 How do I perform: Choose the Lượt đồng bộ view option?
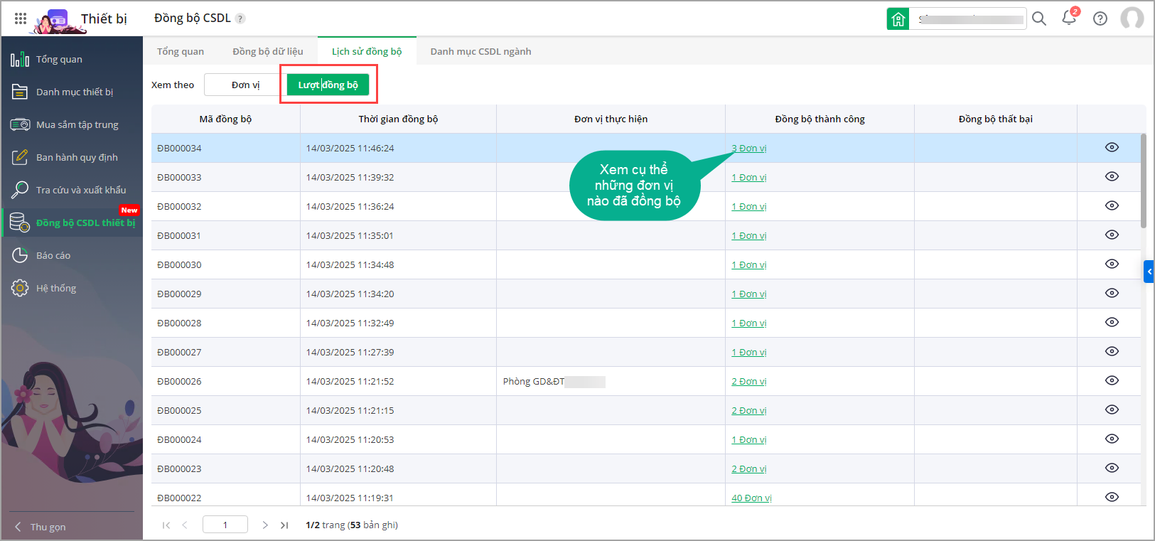pyautogui.click(x=328, y=85)
